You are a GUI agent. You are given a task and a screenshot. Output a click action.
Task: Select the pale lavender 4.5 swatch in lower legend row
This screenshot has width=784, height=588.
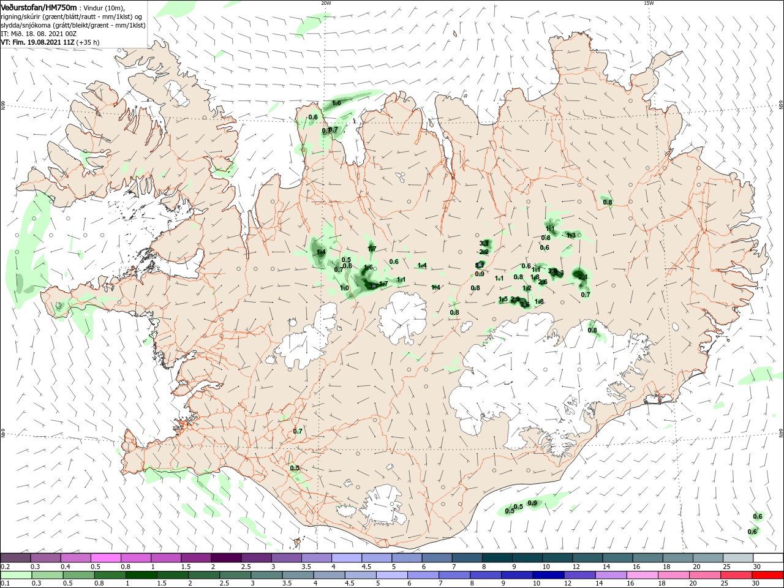tap(361, 575)
